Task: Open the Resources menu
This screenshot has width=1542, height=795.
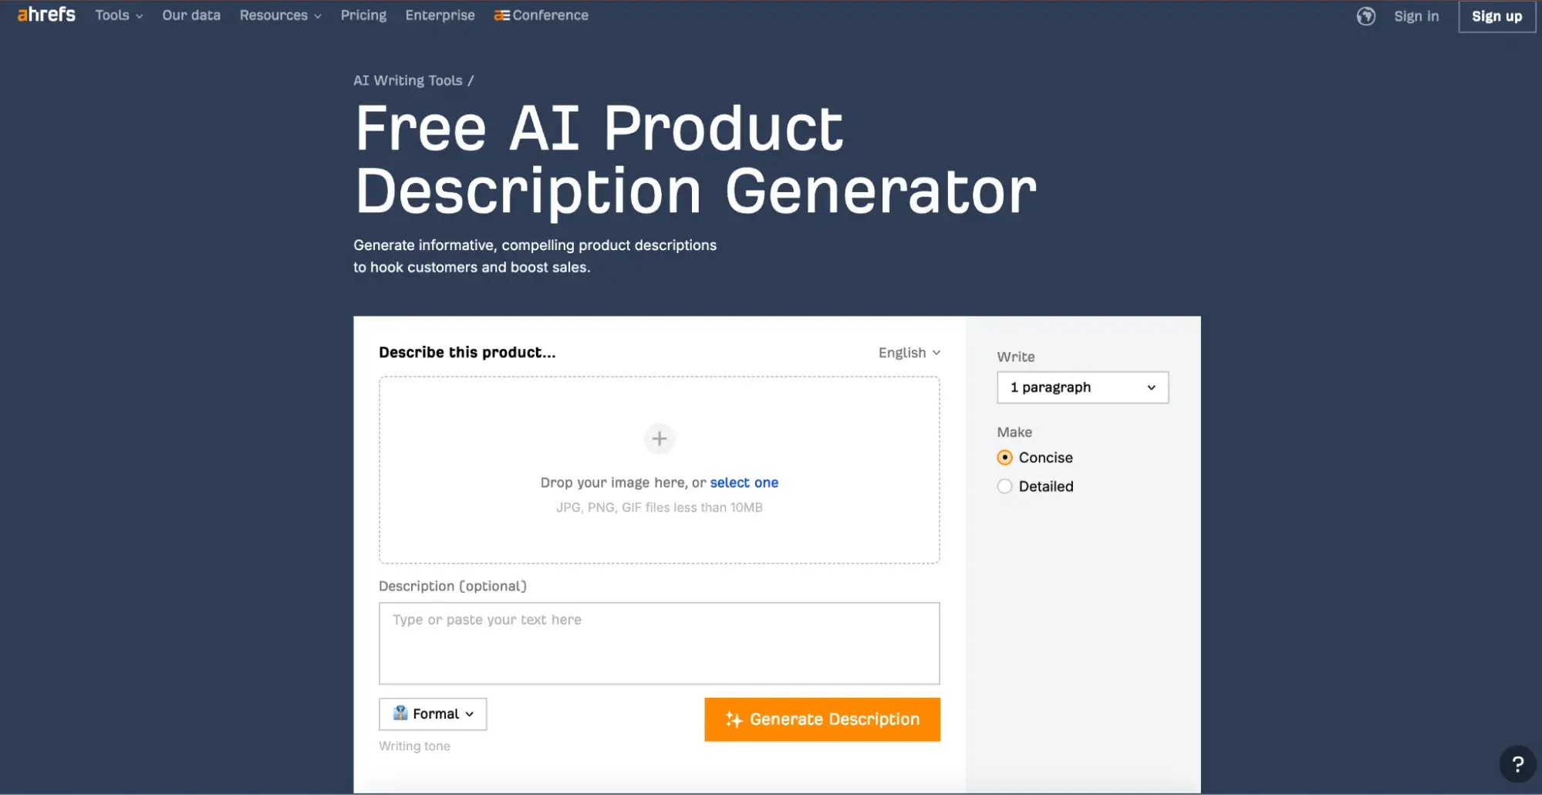Action: [x=280, y=15]
